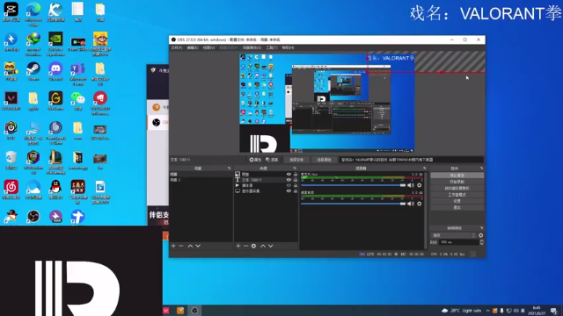563x316 pixels.
Task: Open 麦克风/Aux audio settings gear
Action: coord(420,185)
